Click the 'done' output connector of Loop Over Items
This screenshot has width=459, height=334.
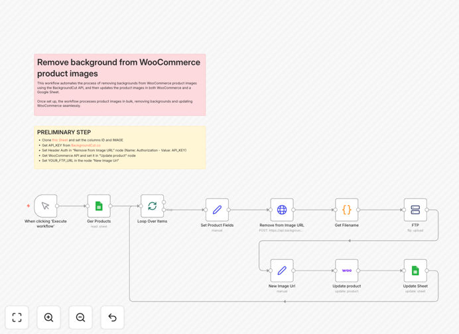click(x=164, y=202)
